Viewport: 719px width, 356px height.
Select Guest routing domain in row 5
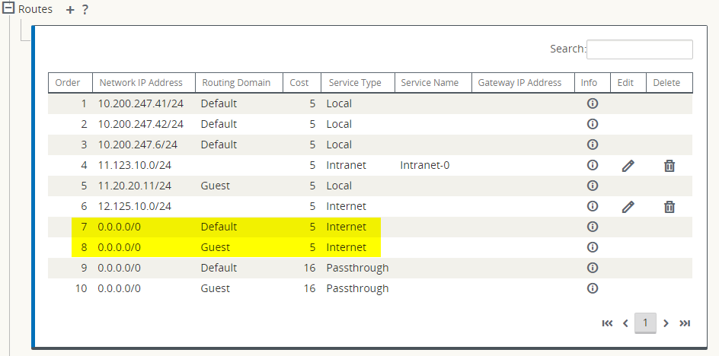(216, 186)
